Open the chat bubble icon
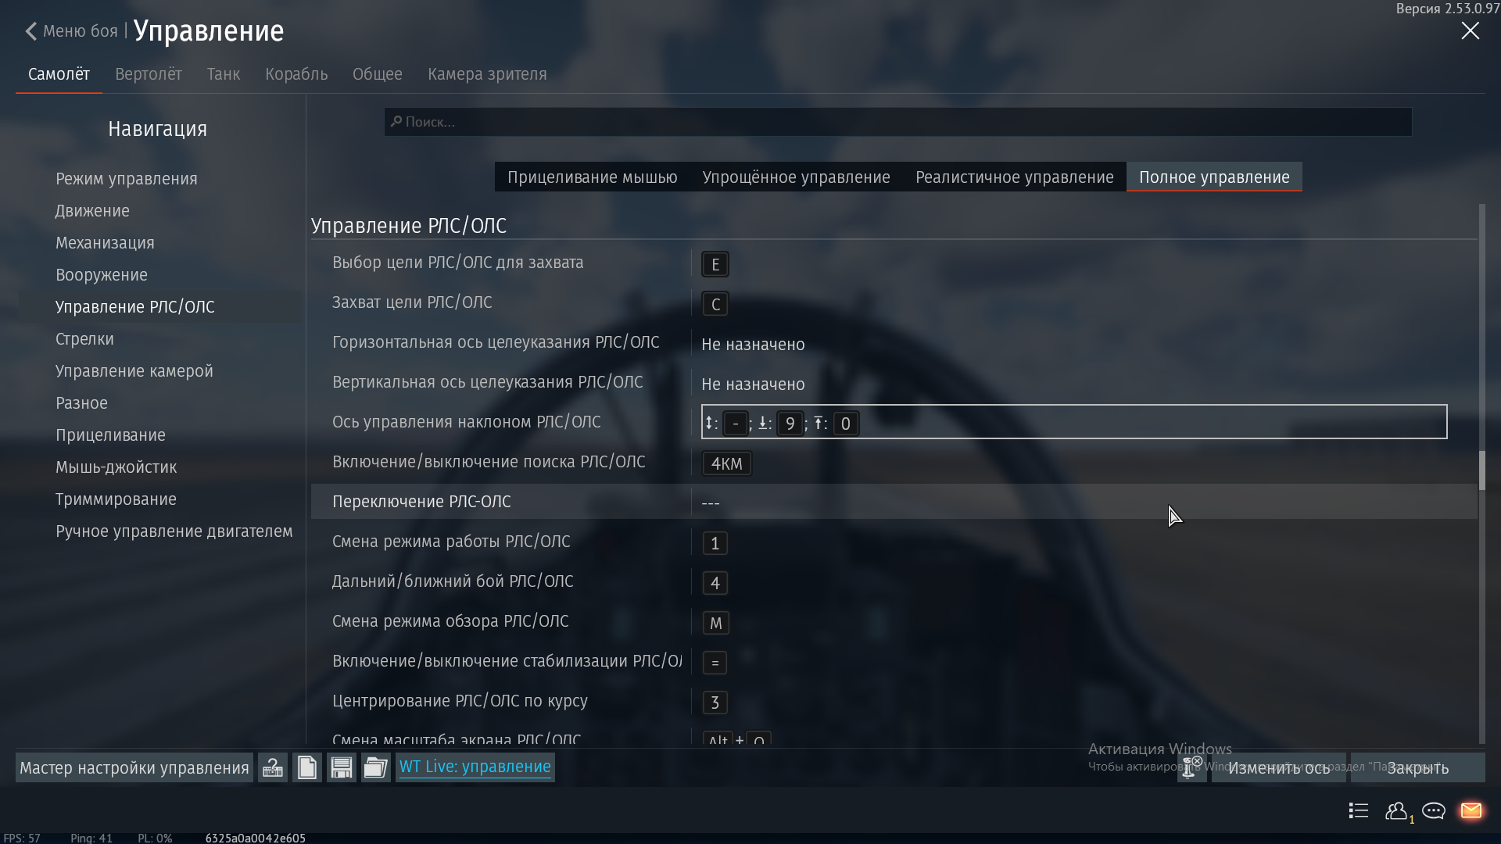The image size is (1501, 844). pos(1434,810)
